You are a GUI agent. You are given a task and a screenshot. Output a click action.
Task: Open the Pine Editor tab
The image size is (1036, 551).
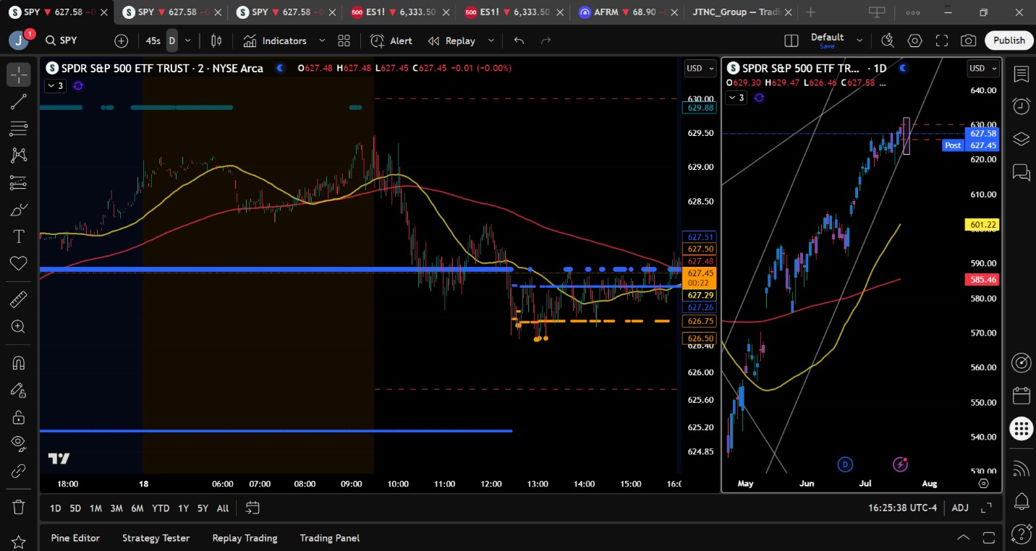pos(75,538)
